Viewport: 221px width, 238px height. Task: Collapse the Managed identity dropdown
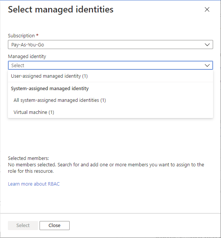(x=110, y=65)
